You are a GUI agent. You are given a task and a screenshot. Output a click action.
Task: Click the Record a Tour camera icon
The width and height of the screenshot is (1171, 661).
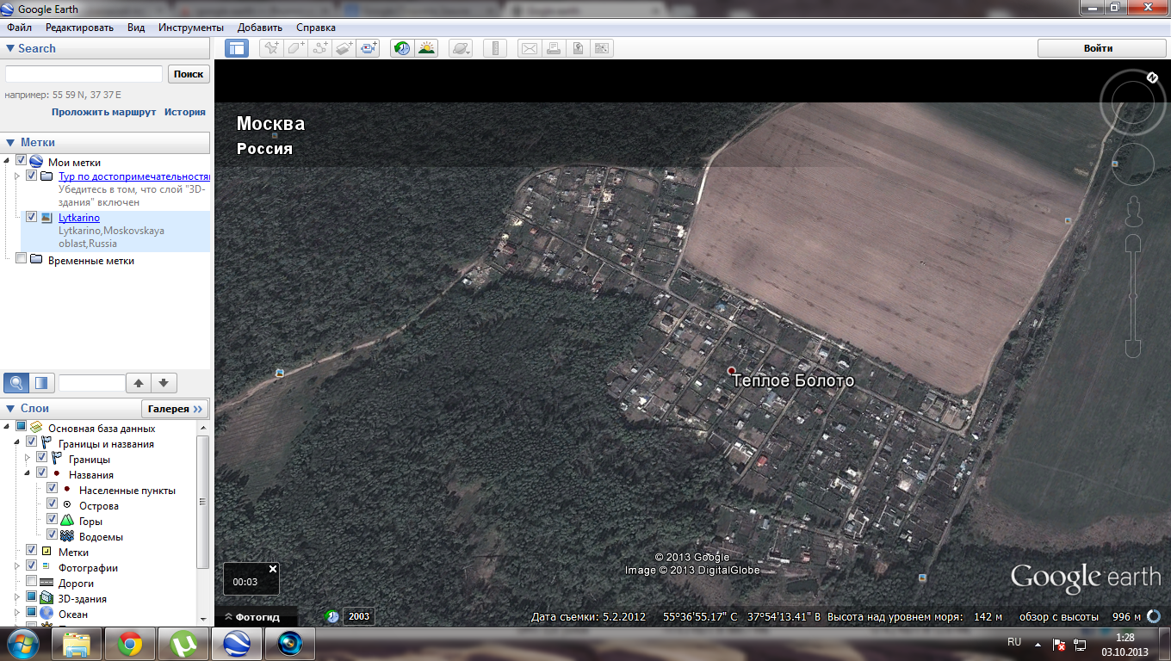click(x=369, y=48)
